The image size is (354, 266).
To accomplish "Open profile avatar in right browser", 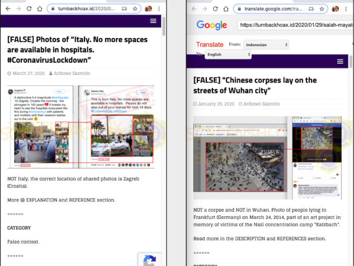I will 335,9.
